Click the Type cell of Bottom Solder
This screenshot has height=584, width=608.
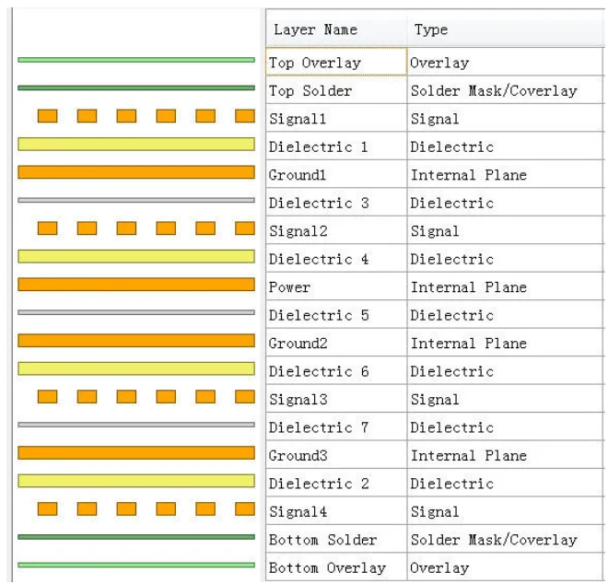click(x=493, y=540)
